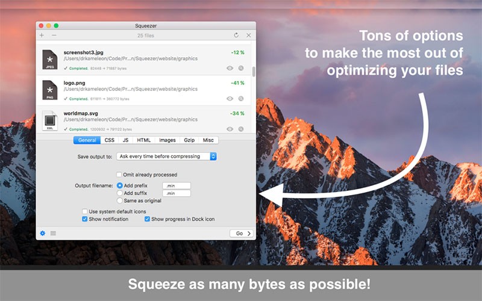This screenshot has width=482, height=301.
Task: Preview screenshot3.jpg with its eye icon
Action: click(x=230, y=68)
